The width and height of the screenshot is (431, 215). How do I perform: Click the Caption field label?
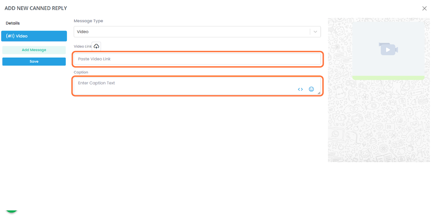pos(81,72)
